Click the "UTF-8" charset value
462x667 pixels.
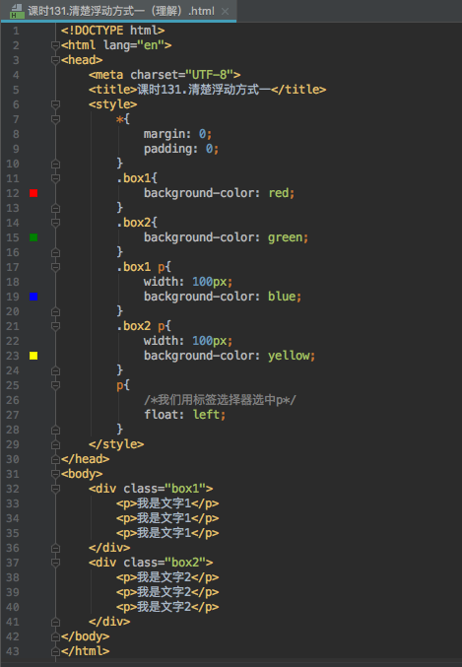[209, 75]
